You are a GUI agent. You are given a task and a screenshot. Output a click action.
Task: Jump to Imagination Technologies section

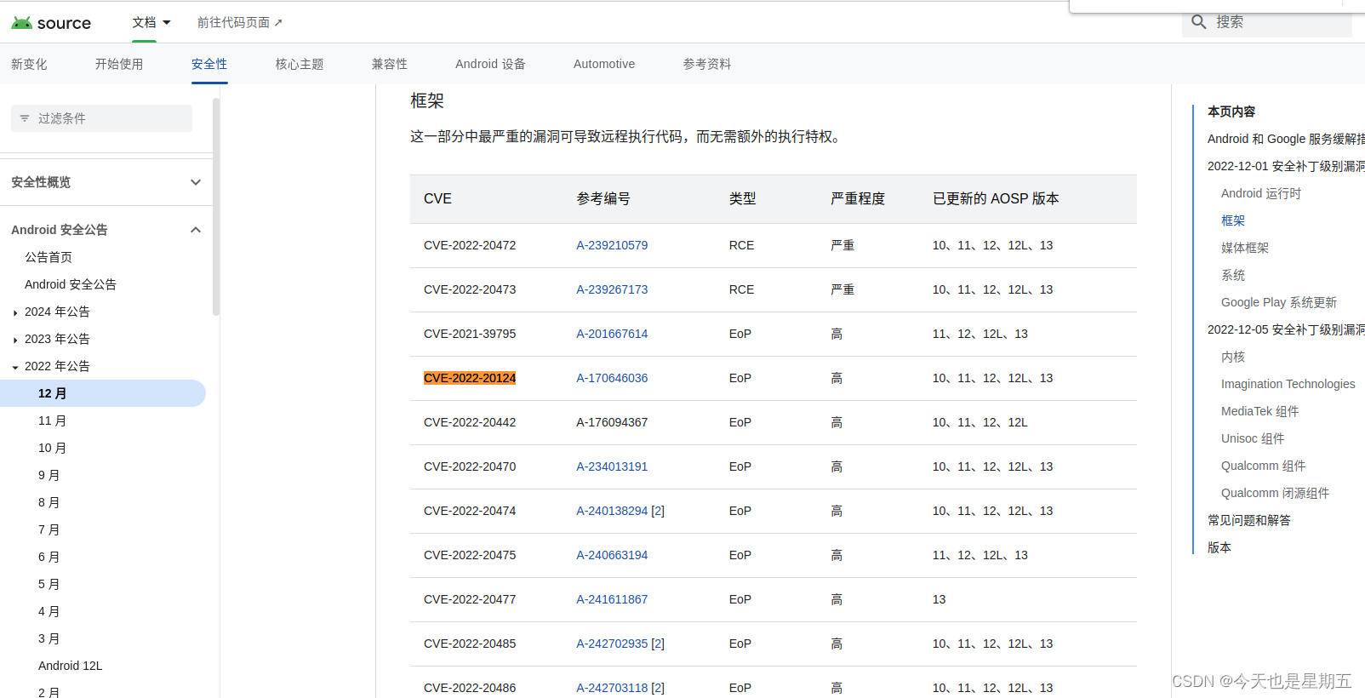click(x=1288, y=384)
